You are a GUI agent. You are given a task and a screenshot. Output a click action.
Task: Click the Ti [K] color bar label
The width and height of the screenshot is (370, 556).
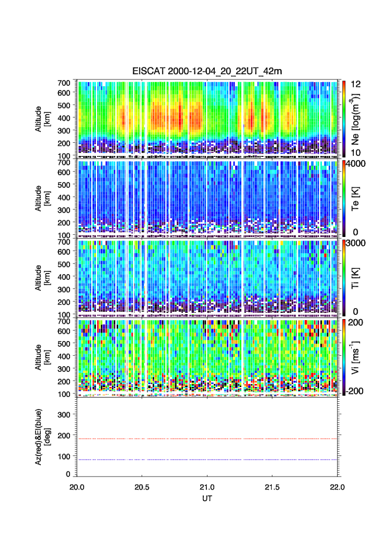pos(356,277)
